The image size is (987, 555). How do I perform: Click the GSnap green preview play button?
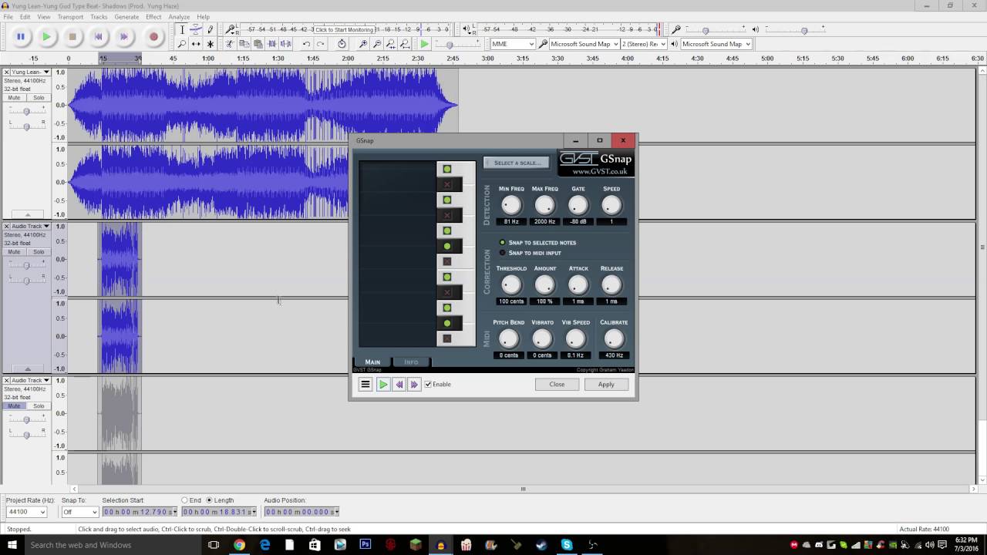pos(382,384)
